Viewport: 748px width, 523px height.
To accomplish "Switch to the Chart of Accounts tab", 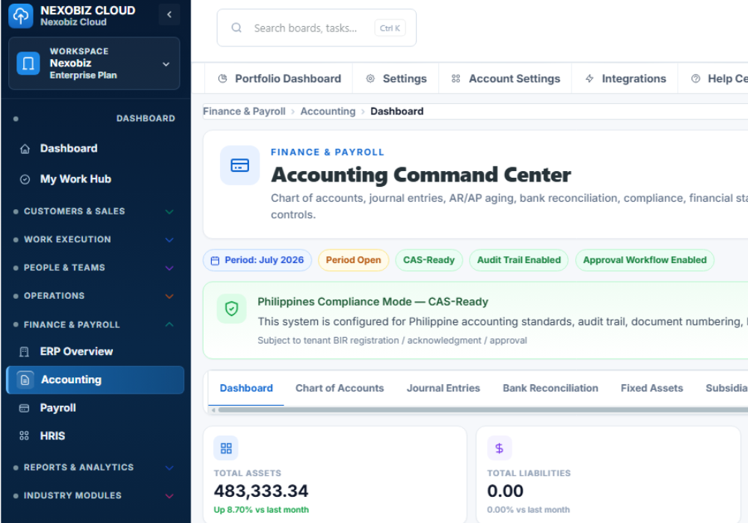I will pos(340,389).
